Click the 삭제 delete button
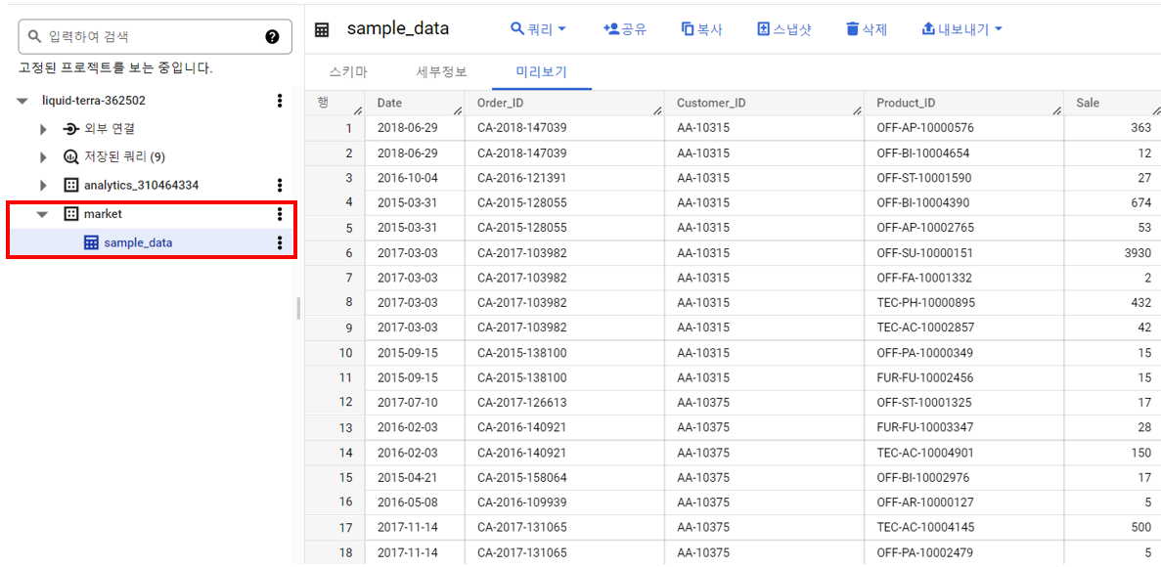This screenshot has height=567, width=1161. [867, 29]
